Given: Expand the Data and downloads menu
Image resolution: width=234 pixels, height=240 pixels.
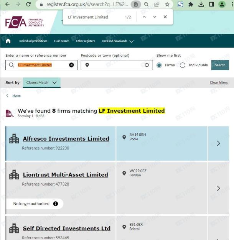Looking at the screenshot, I should click(118, 41).
